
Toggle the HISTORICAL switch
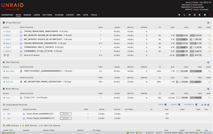197,105
